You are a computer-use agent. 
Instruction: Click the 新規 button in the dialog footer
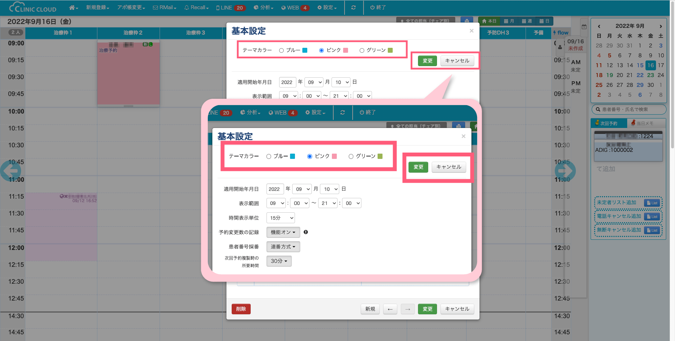pyautogui.click(x=370, y=309)
